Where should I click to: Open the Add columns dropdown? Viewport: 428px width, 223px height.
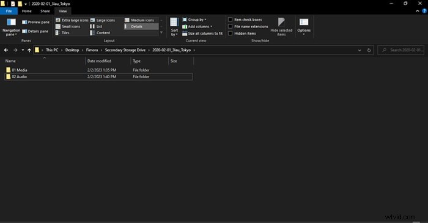coord(197,26)
